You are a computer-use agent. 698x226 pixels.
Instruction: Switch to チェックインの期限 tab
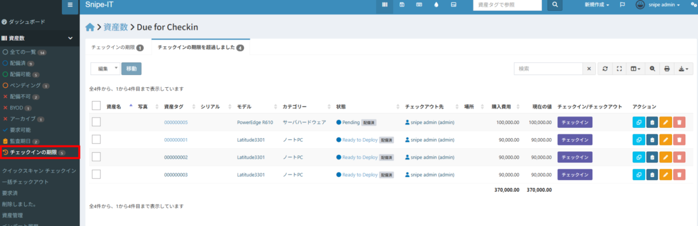[118, 48]
